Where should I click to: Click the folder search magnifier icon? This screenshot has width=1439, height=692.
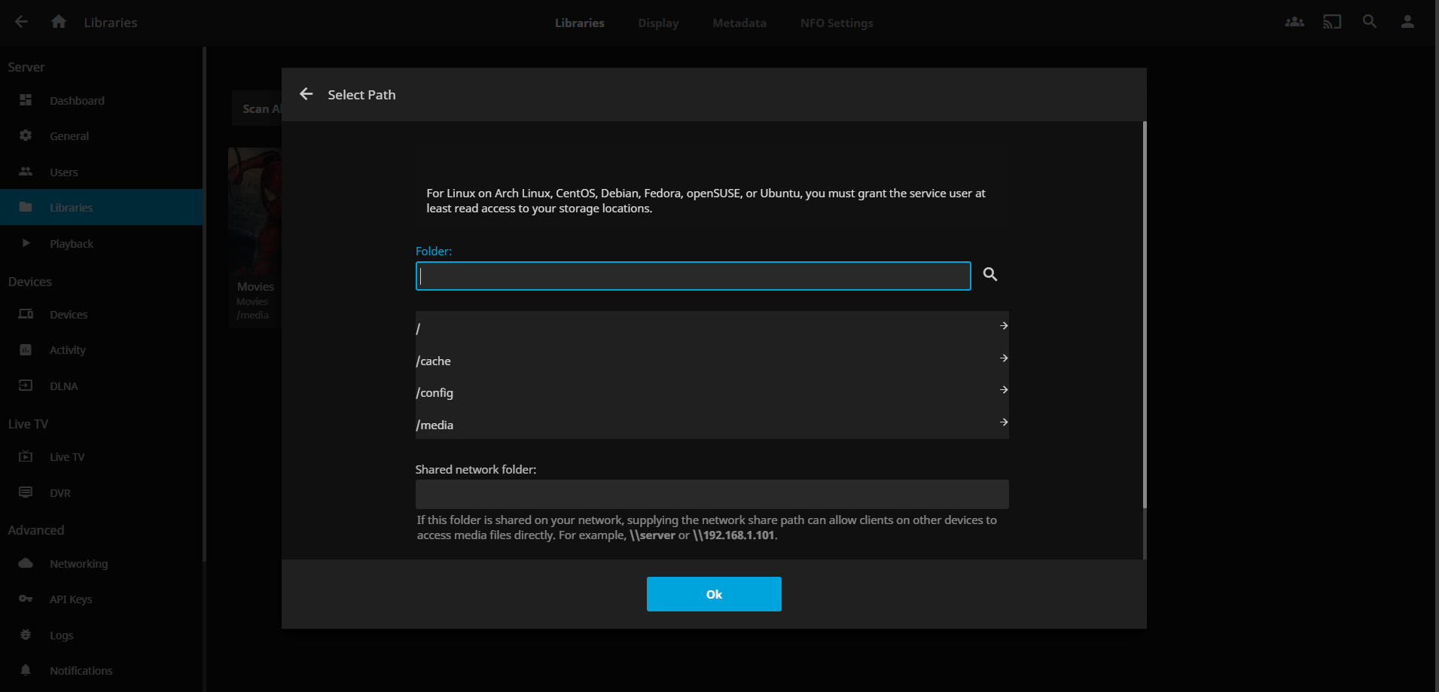click(990, 275)
